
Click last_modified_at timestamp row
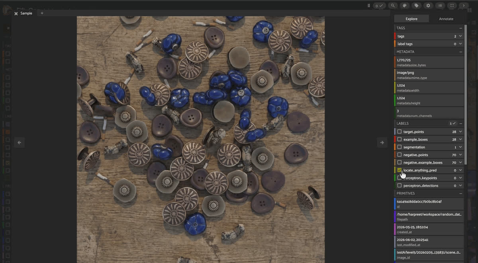[x=429, y=242]
